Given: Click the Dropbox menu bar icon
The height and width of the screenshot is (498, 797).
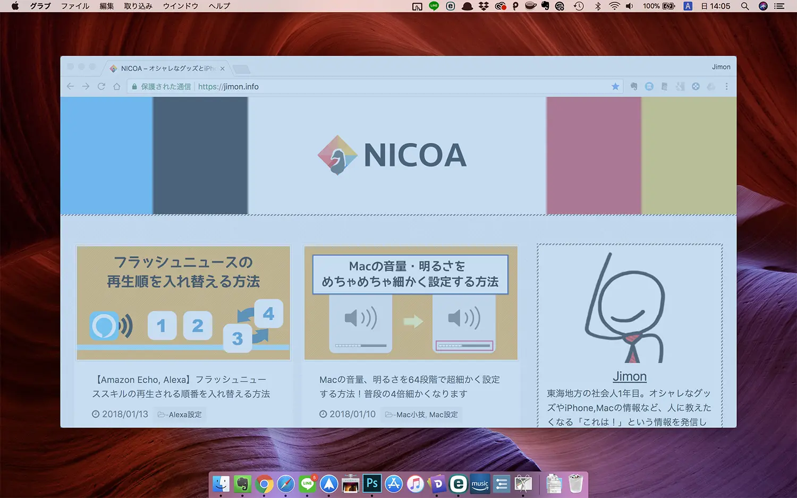Looking at the screenshot, I should click(484, 6).
